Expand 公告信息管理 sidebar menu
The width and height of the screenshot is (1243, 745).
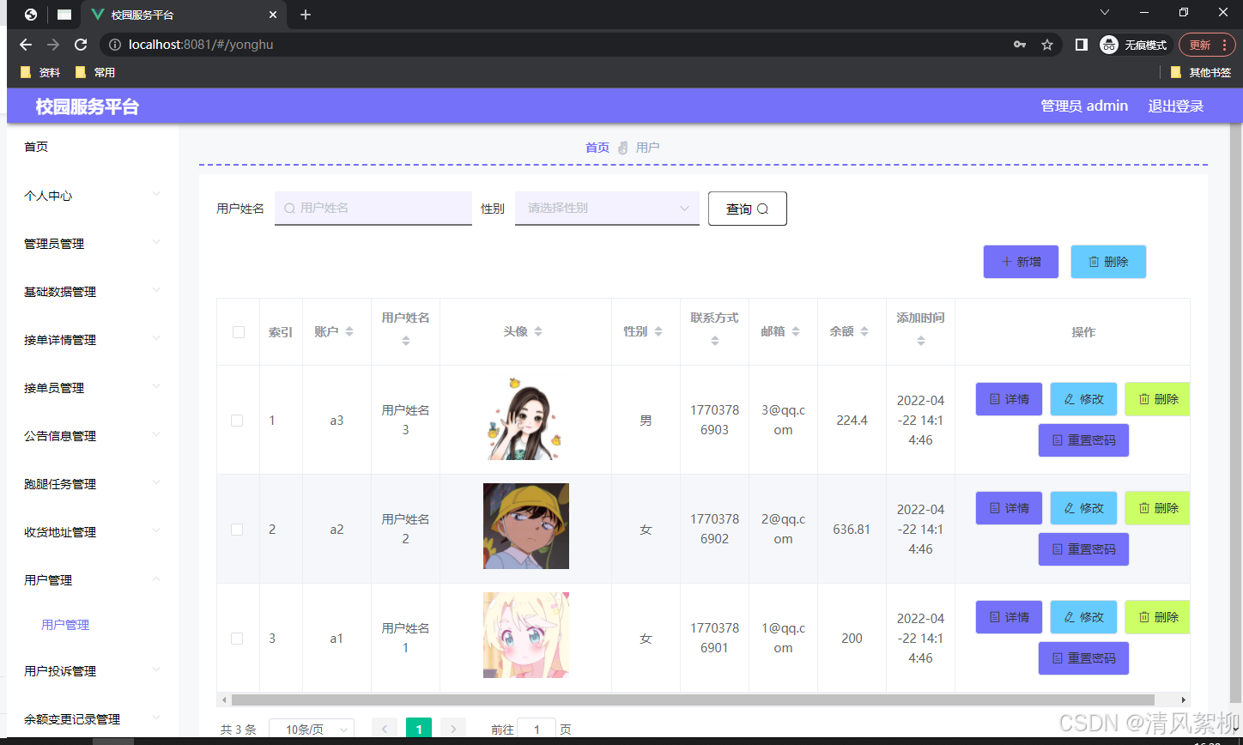pyautogui.click(x=92, y=436)
